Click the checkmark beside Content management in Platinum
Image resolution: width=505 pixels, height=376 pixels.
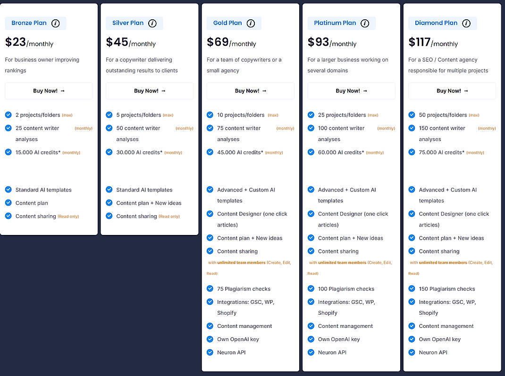(x=311, y=326)
